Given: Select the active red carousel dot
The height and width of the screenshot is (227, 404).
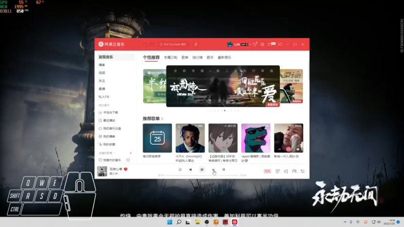Looking at the screenshot, I should [225, 110].
